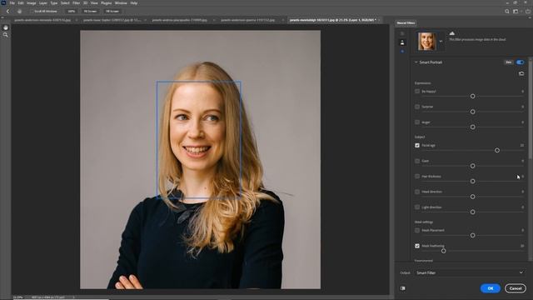Open the Layer menu
The width and height of the screenshot is (533, 300).
43,3
